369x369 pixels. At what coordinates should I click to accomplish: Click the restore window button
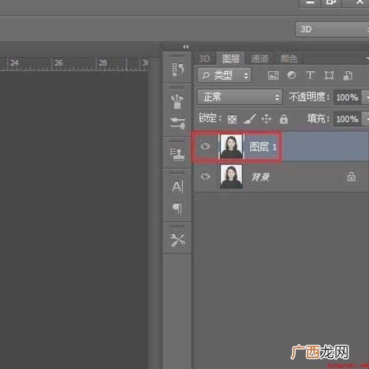[331, 2]
